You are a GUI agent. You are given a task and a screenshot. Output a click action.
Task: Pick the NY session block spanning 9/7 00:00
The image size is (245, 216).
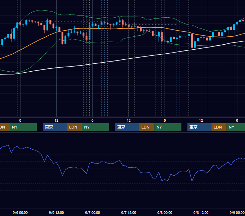point(95,127)
